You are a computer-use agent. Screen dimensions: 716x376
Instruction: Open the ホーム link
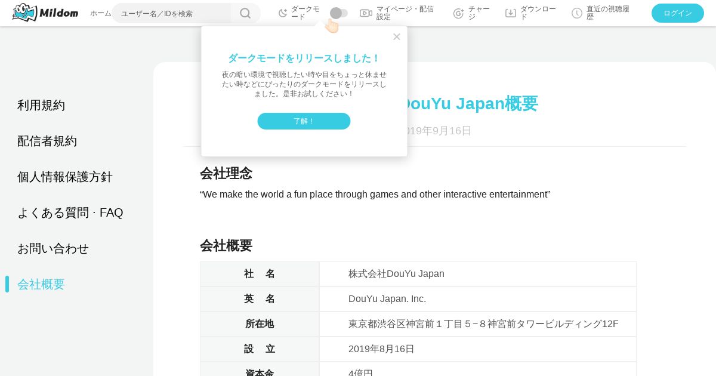[x=101, y=13]
